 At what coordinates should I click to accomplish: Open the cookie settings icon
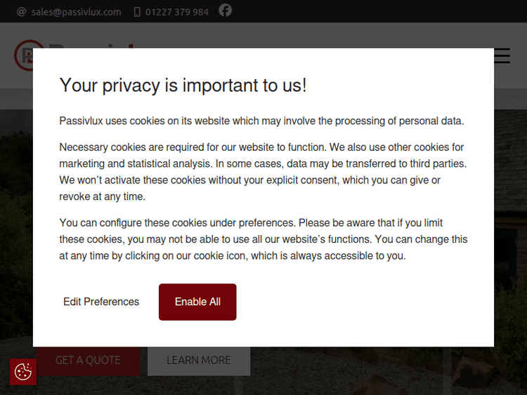click(23, 372)
